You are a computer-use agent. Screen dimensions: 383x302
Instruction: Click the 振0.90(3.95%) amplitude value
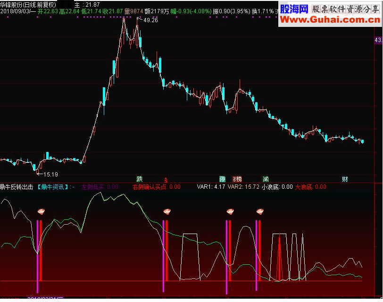[232, 11]
